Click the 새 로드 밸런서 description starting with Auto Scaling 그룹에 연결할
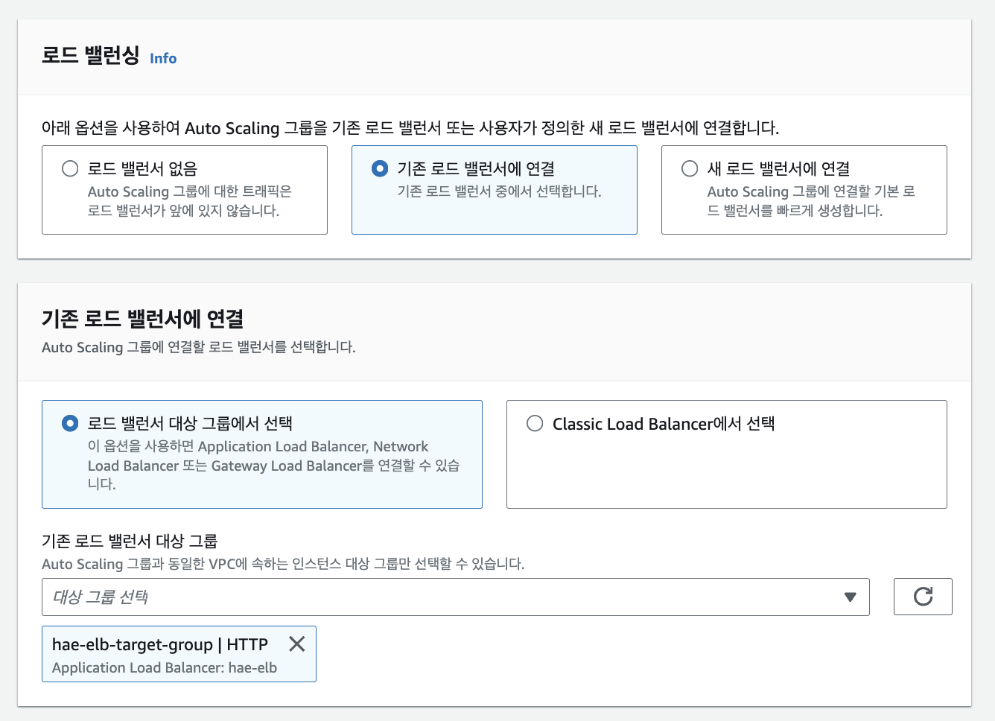The image size is (995, 721). (811, 201)
